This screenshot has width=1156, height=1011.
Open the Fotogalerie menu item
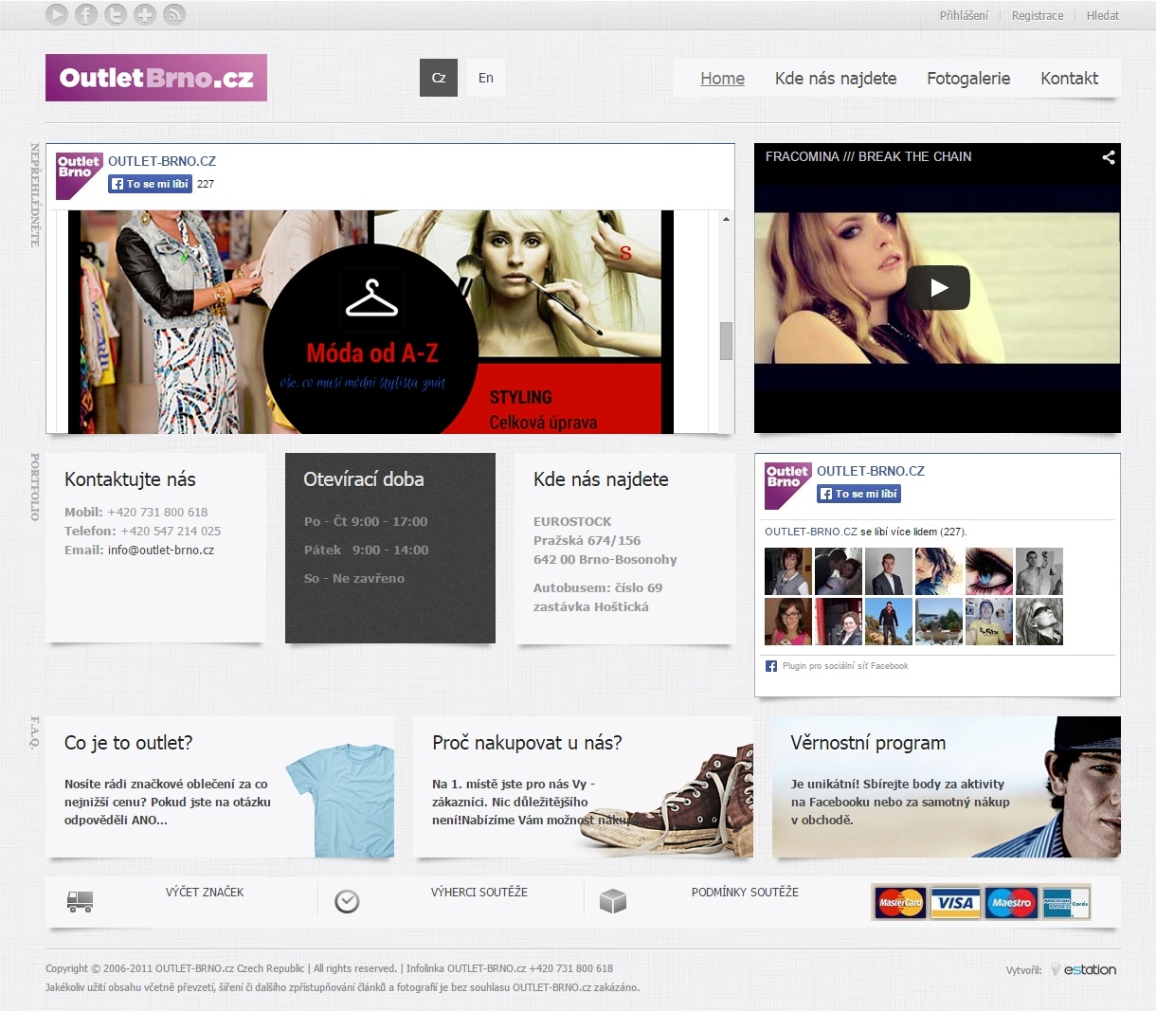(968, 79)
